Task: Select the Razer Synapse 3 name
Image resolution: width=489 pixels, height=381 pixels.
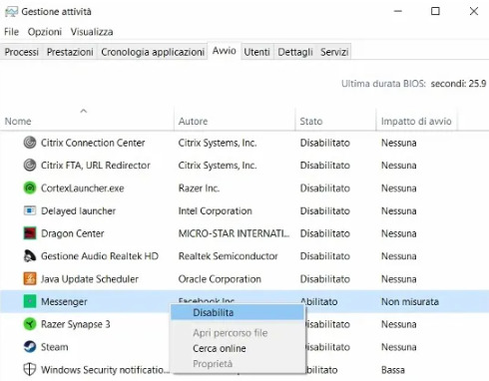Action: [x=76, y=324]
